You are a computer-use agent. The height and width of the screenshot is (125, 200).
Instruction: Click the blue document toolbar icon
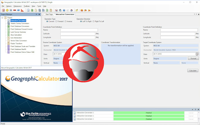coord(28,10)
